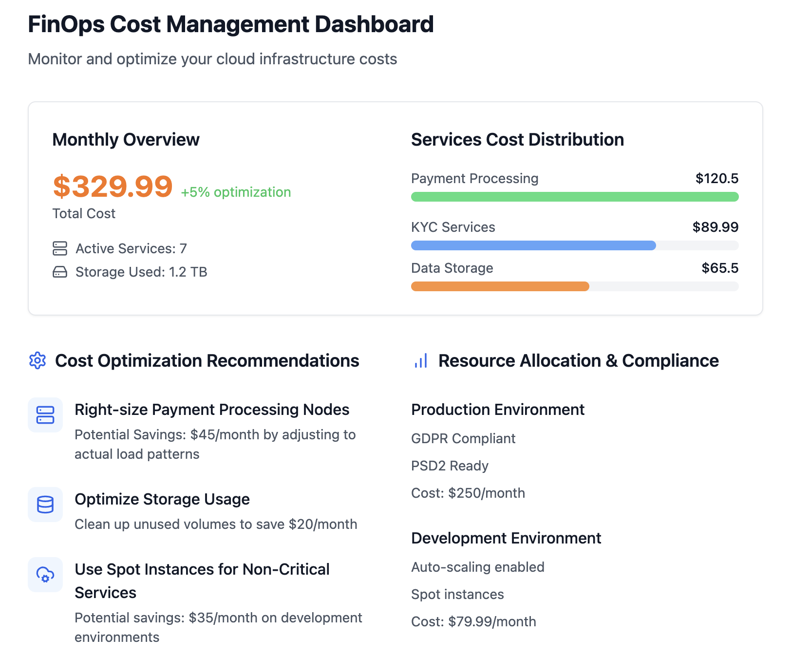The image size is (791, 656).
Task: Click the orange Data Storage cost bar
Action: [500, 286]
